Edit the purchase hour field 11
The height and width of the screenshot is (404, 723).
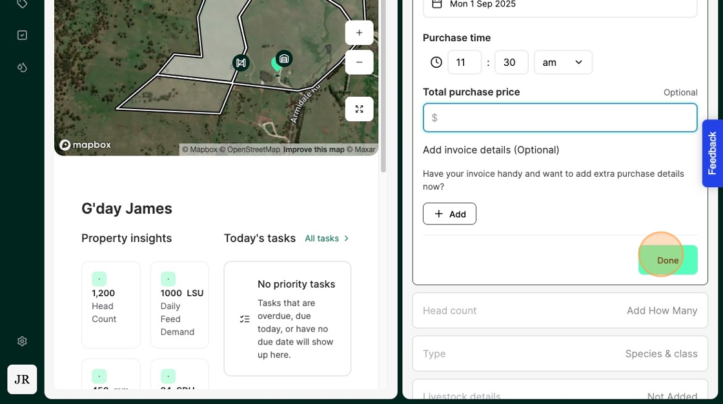tap(464, 62)
